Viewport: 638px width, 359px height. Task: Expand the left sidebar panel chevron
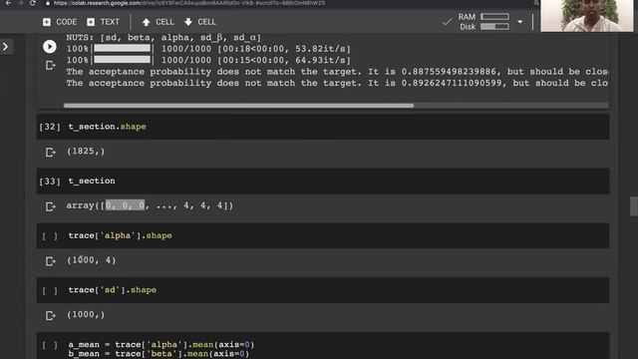point(5,47)
